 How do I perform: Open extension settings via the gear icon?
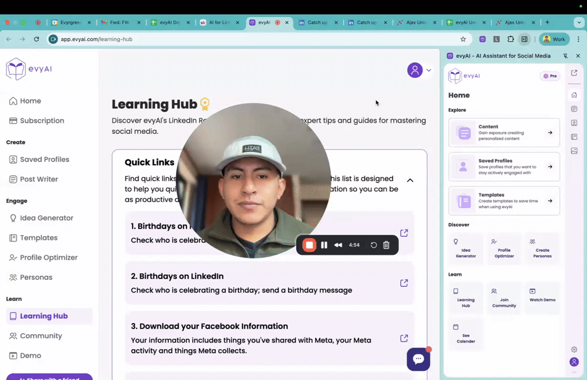tap(574, 349)
